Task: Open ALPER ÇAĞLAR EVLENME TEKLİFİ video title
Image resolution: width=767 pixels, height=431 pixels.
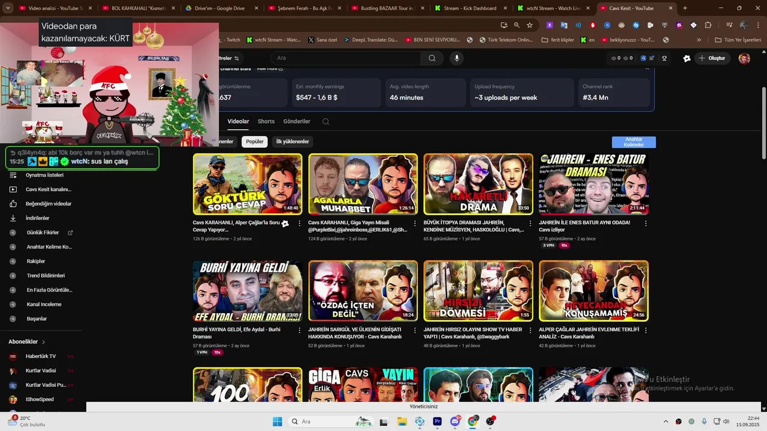Action: (x=589, y=333)
